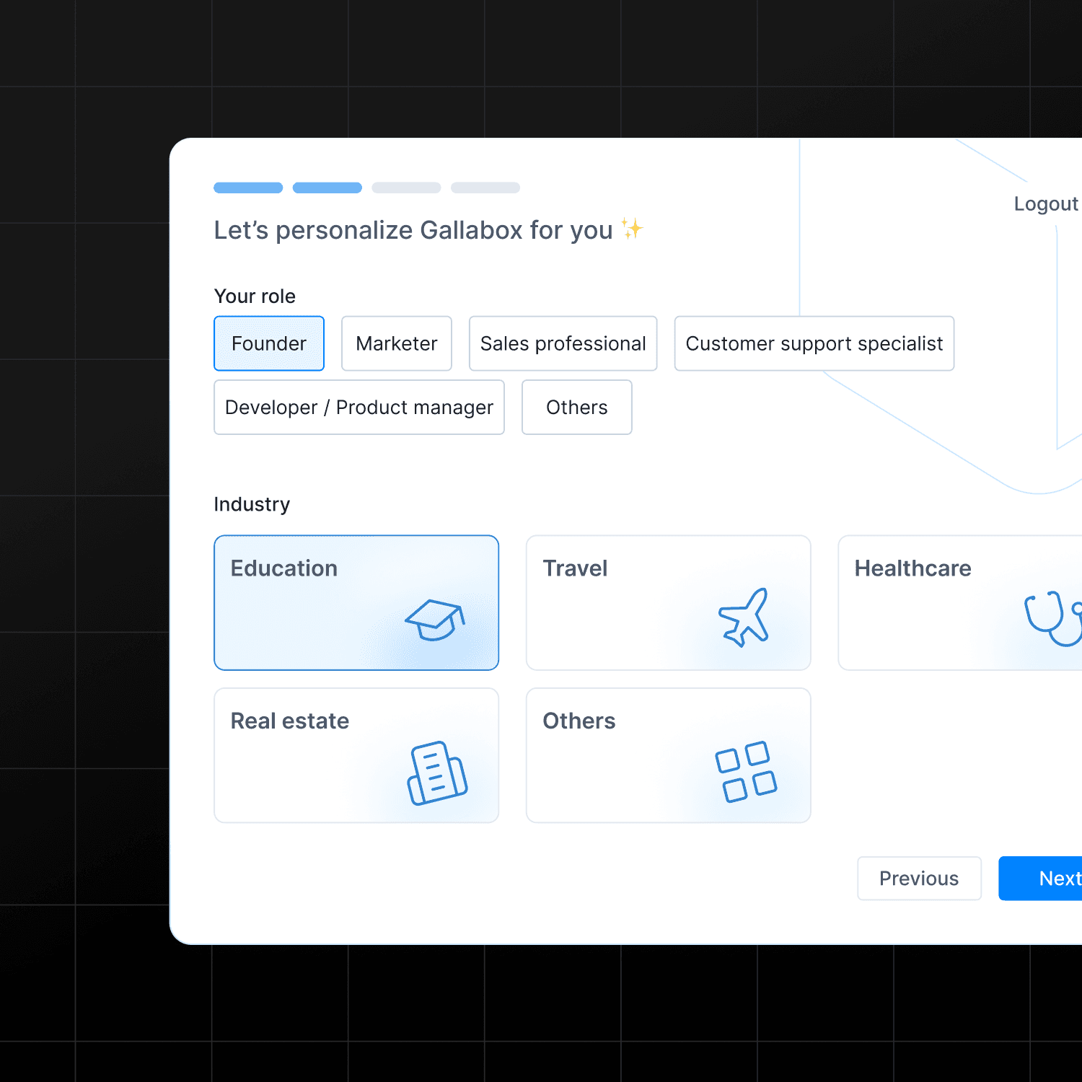Click the graduation cap Education icon
The width and height of the screenshot is (1082, 1082).
pos(435,620)
